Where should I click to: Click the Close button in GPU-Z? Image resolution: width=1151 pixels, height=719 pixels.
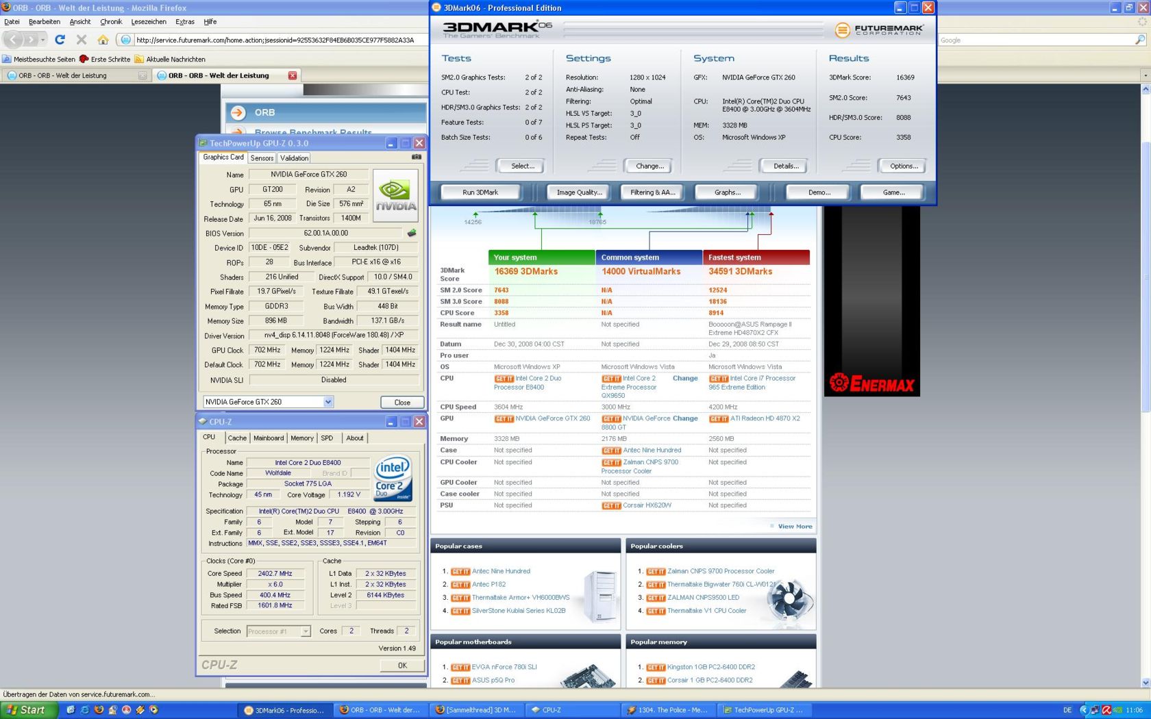click(402, 403)
